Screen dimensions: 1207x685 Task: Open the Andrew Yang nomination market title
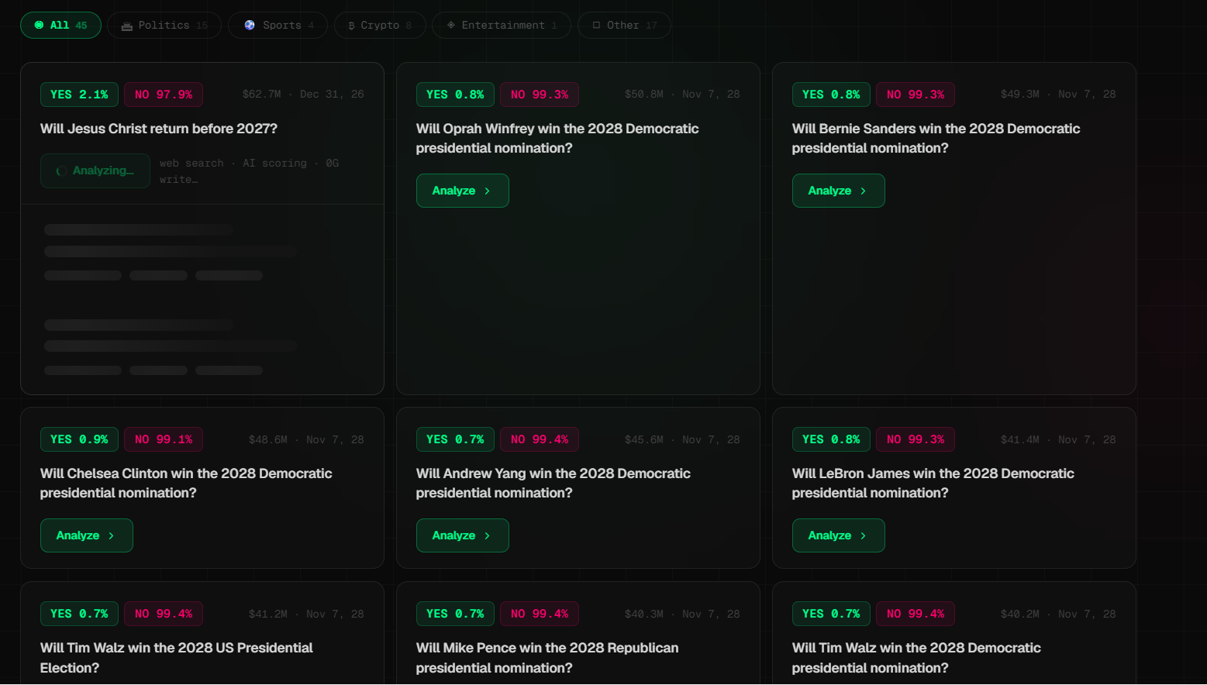pos(553,483)
